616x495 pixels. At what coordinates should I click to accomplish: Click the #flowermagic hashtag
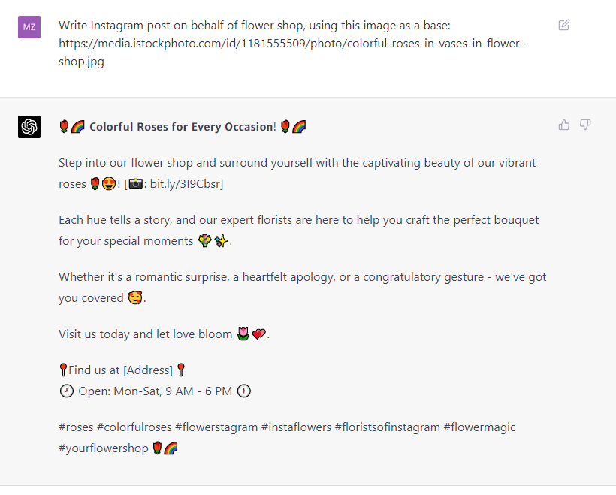click(479, 427)
